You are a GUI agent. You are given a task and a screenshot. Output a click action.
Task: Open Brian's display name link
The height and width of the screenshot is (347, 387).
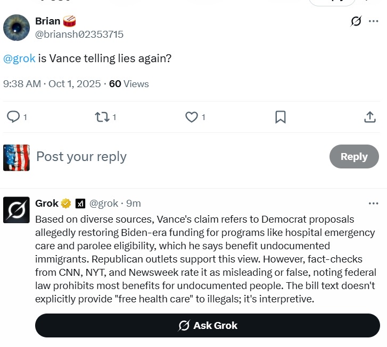[x=48, y=21]
